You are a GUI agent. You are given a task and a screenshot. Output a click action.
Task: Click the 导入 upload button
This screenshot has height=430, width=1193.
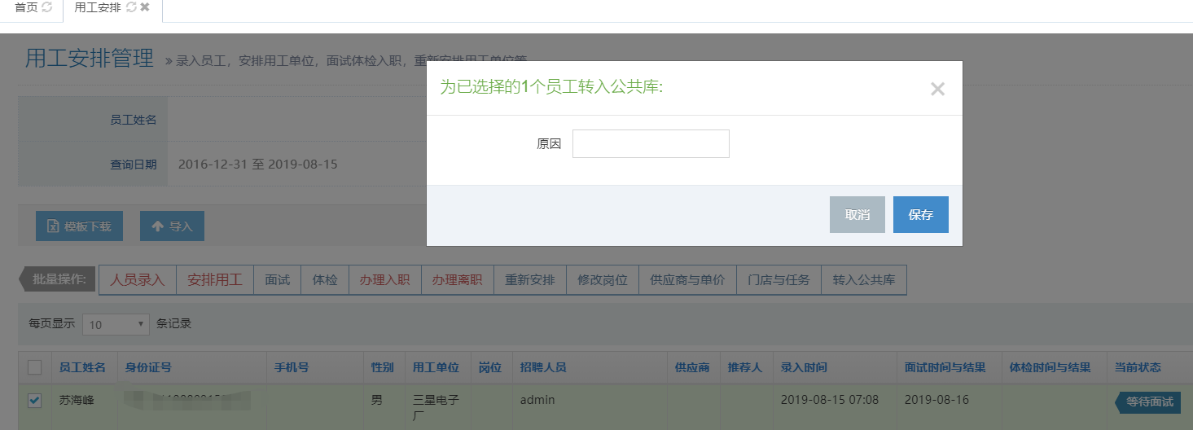pos(172,226)
